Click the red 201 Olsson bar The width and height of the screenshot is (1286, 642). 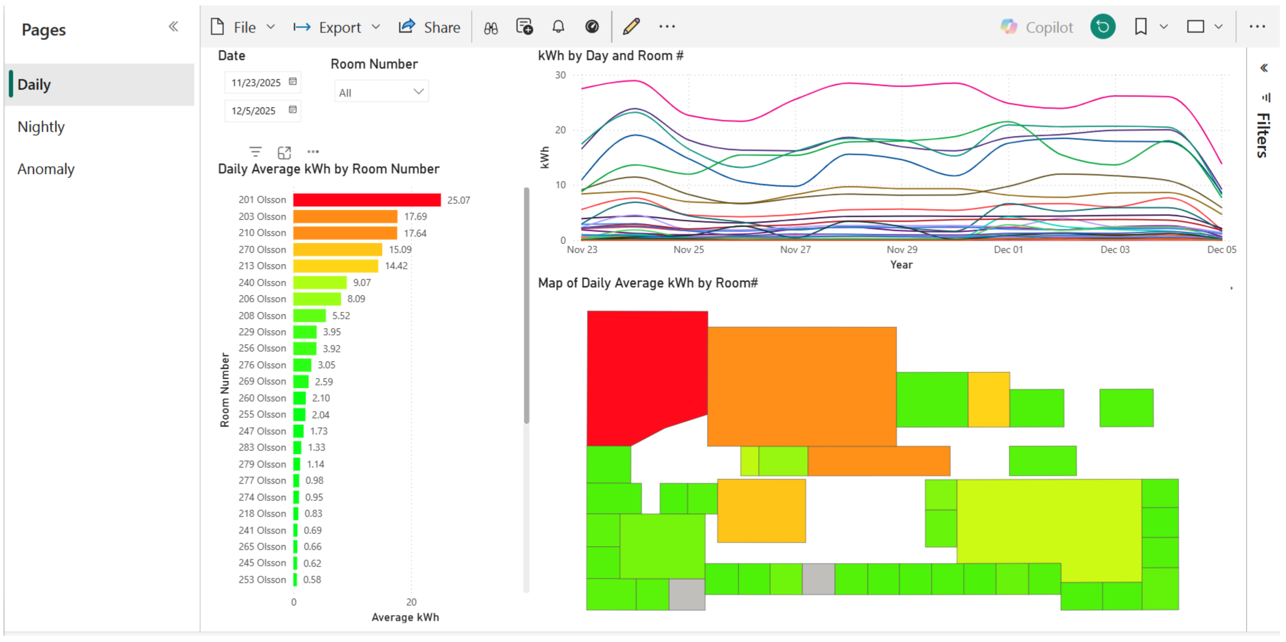[x=366, y=200]
